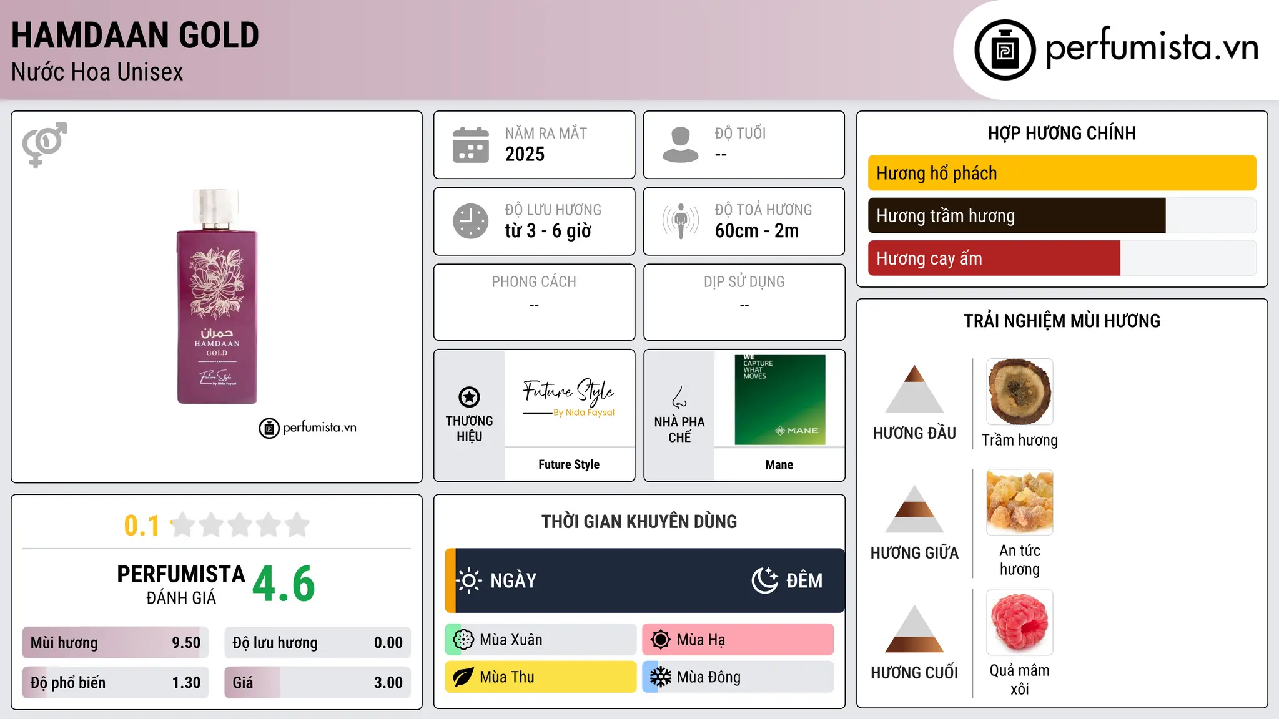Click the Độ phổ biến 1.30 score bar
1279x719 pixels.
click(x=116, y=683)
